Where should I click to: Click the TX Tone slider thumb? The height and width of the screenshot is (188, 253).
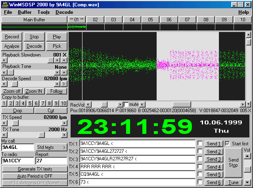tap(42, 135)
